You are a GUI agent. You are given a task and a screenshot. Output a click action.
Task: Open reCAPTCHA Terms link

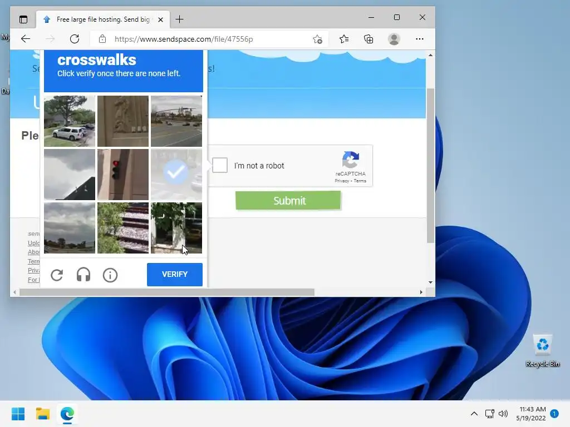[360, 181]
